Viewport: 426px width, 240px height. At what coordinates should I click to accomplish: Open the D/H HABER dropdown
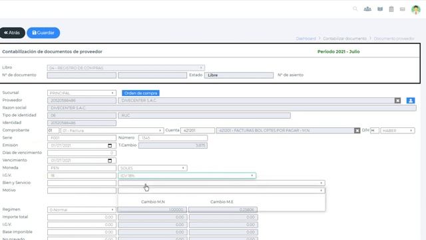397,131
